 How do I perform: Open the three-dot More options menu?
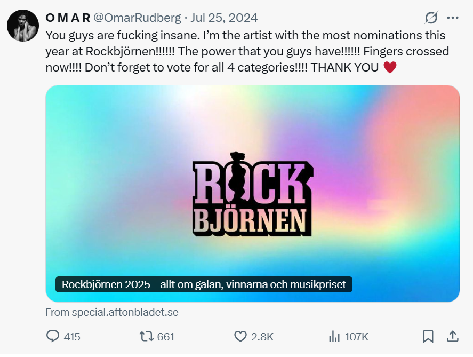tap(452, 18)
